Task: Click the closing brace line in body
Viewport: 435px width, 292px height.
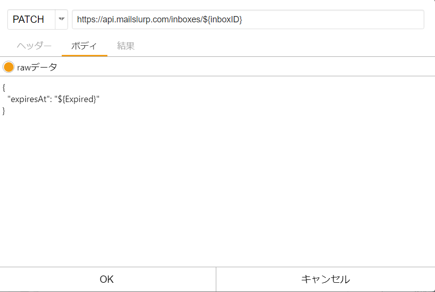Action: pos(4,111)
